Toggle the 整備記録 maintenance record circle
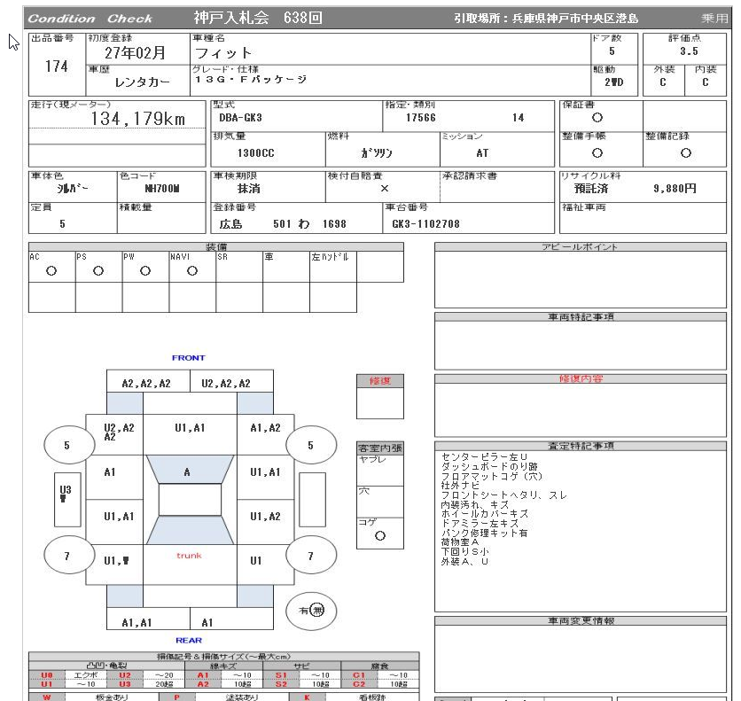The width and height of the screenshot is (741, 701). (685, 152)
